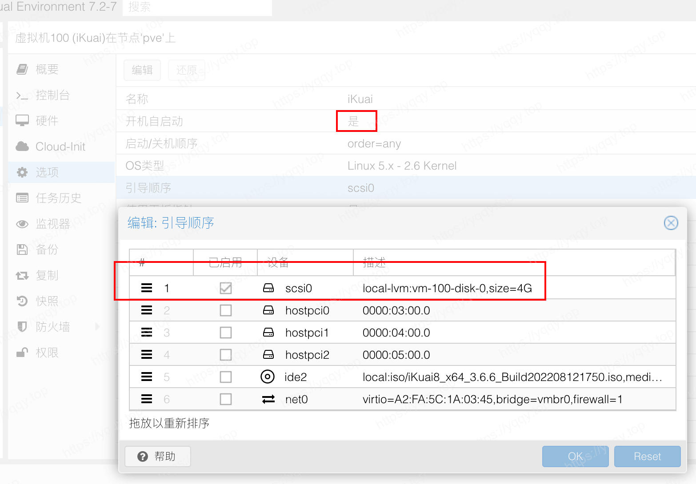Enable the hostpci0 boot checkbox
This screenshot has height=484, width=696.
coord(226,310)
